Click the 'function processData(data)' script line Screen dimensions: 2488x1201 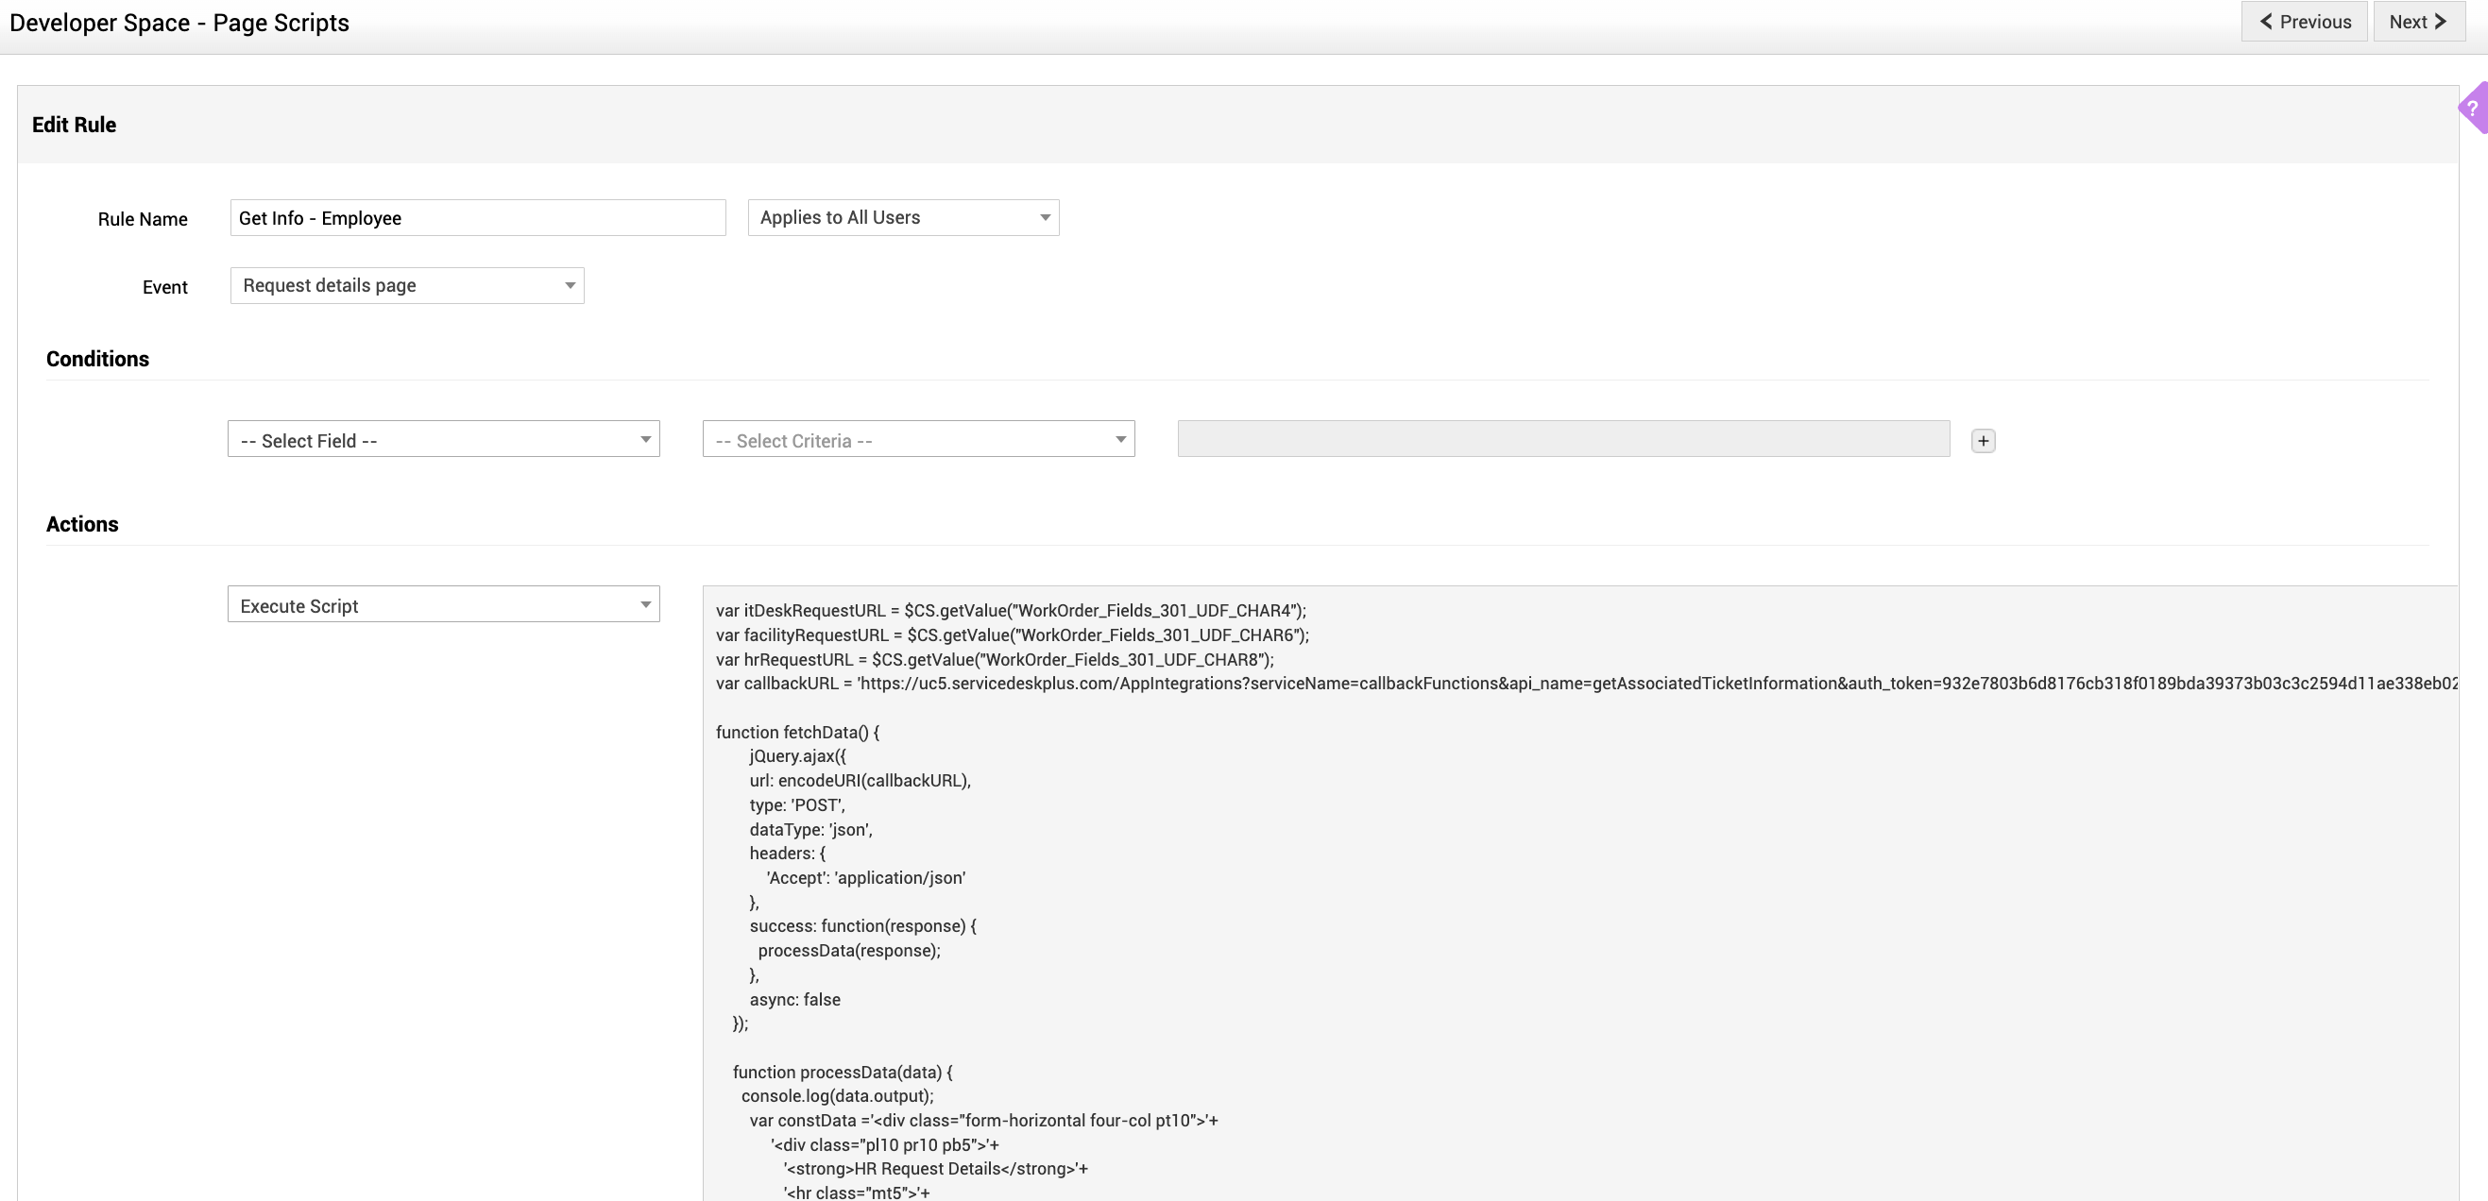pyautogui.click(x=842, y=1072)
